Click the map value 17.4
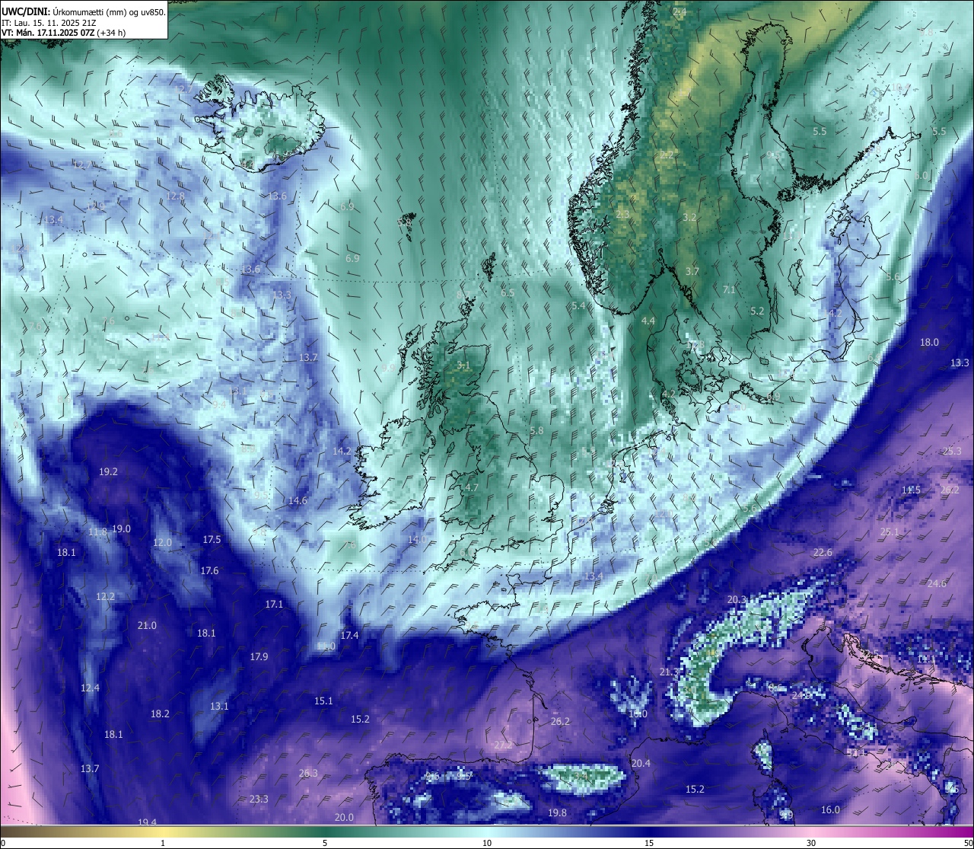This screenshot has width=974, height=849. click(349, 636)
